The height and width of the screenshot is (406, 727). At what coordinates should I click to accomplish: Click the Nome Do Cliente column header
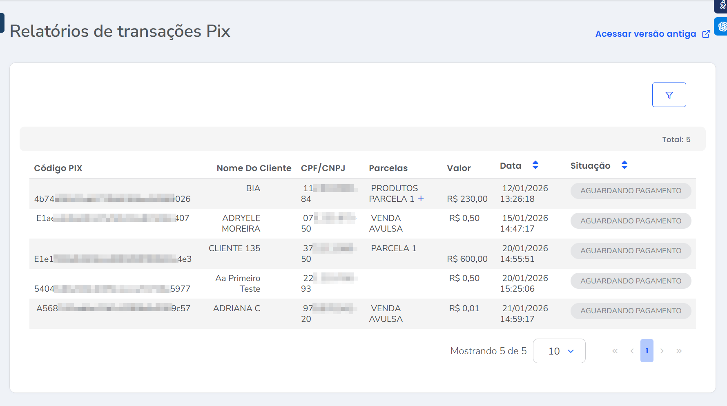coord(254,168)
